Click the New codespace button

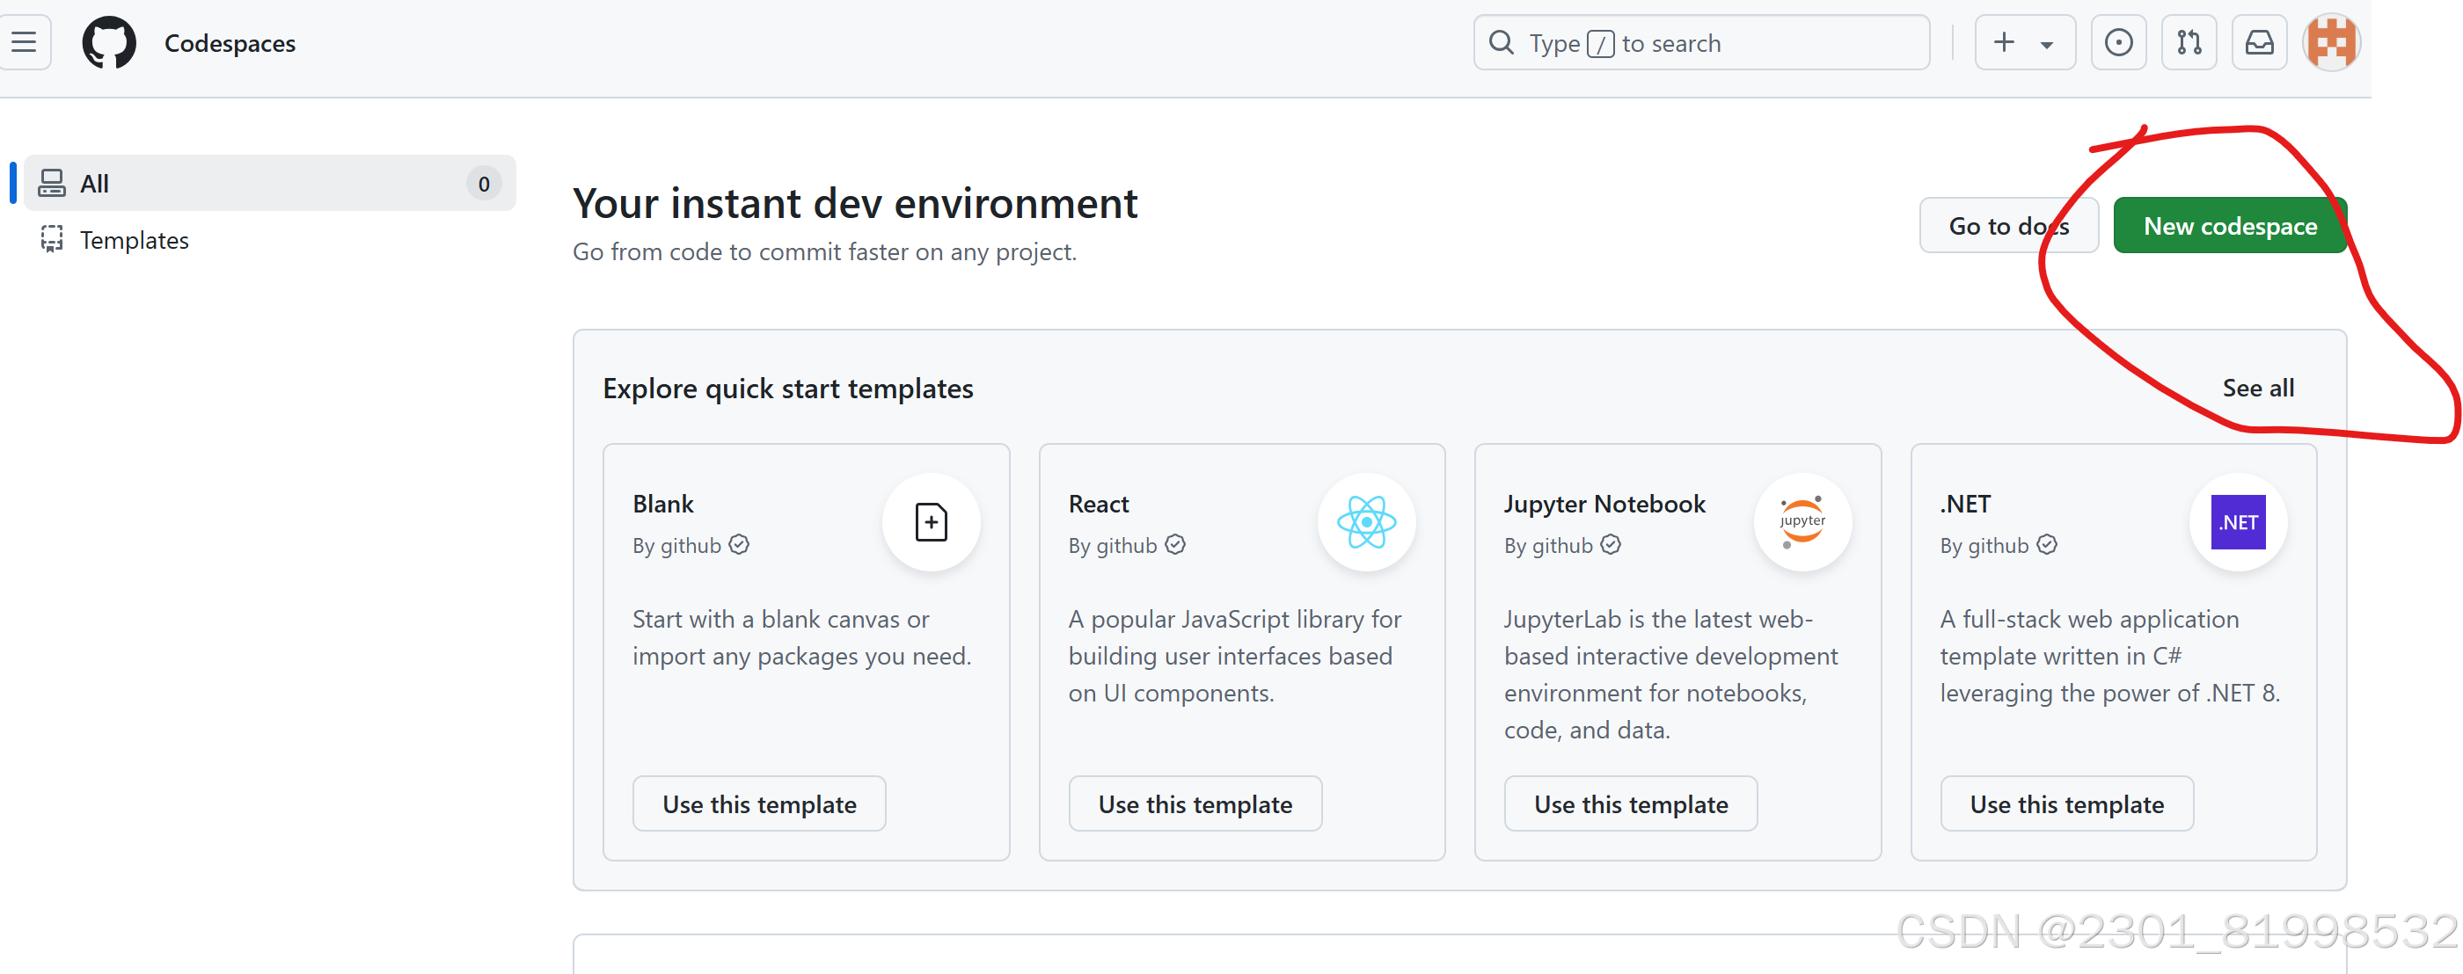[x=2229, y=226]
